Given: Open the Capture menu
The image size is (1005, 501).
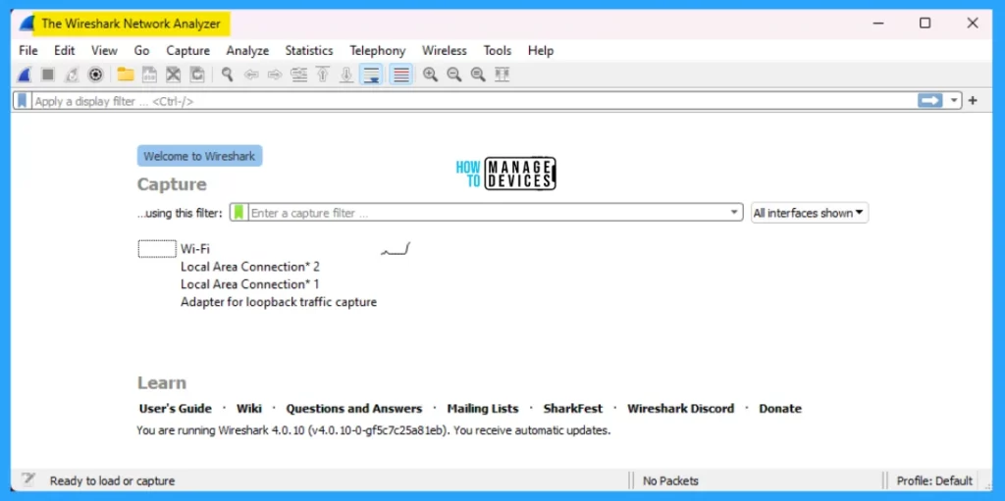Looking at the screenshot, I should (x=187, y=51).
